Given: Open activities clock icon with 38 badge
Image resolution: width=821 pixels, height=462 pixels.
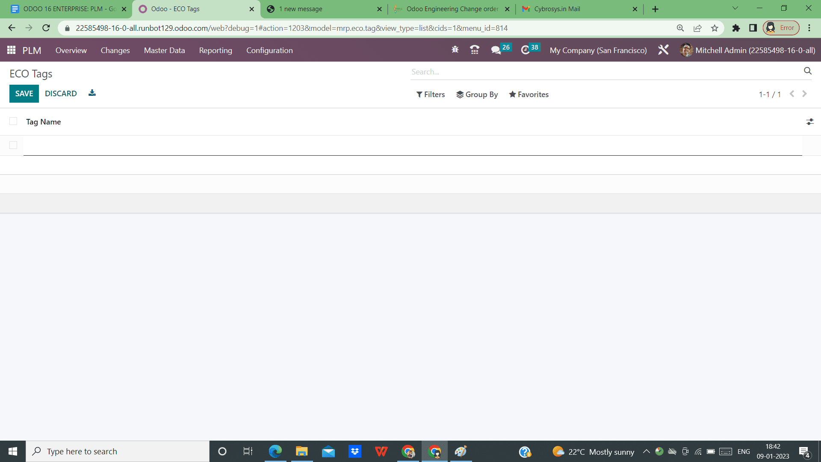Looking at the screenshot, I should coord(530,50).
